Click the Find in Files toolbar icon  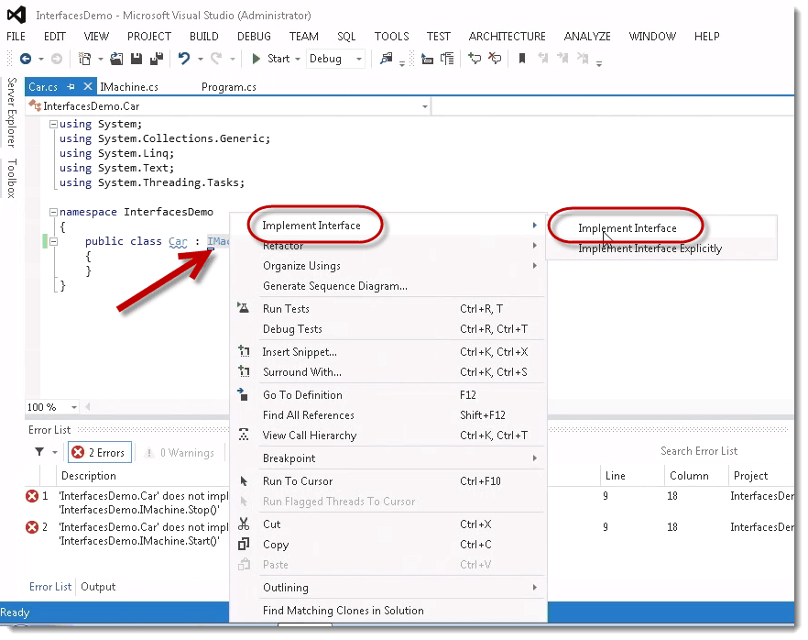(x=386, y=59)
